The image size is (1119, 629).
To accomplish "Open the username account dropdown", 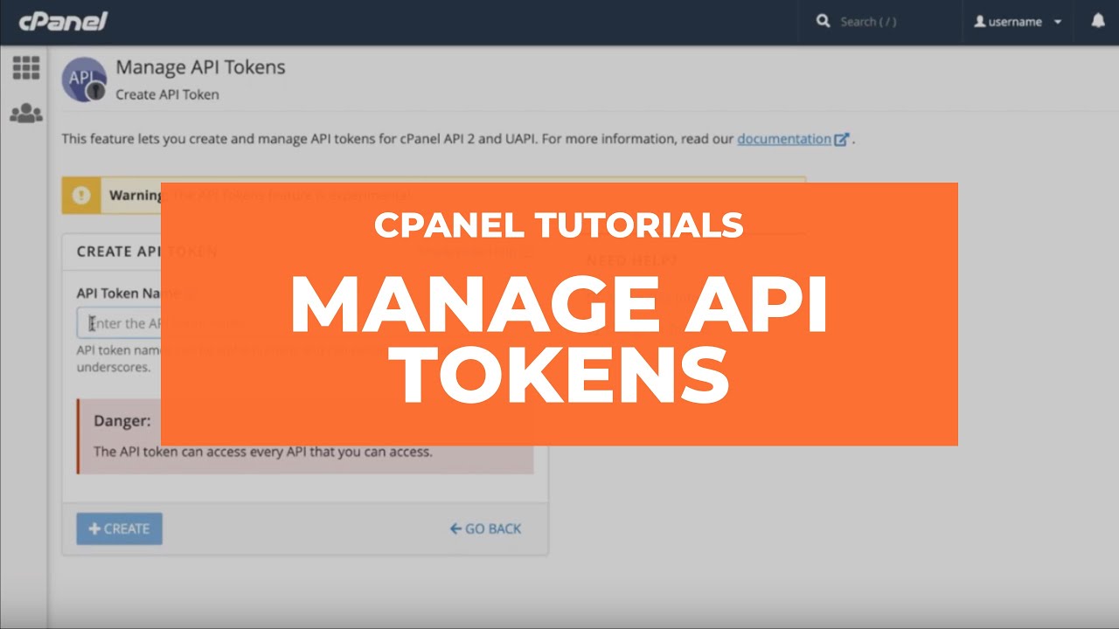I will [x=1018, y=22].
